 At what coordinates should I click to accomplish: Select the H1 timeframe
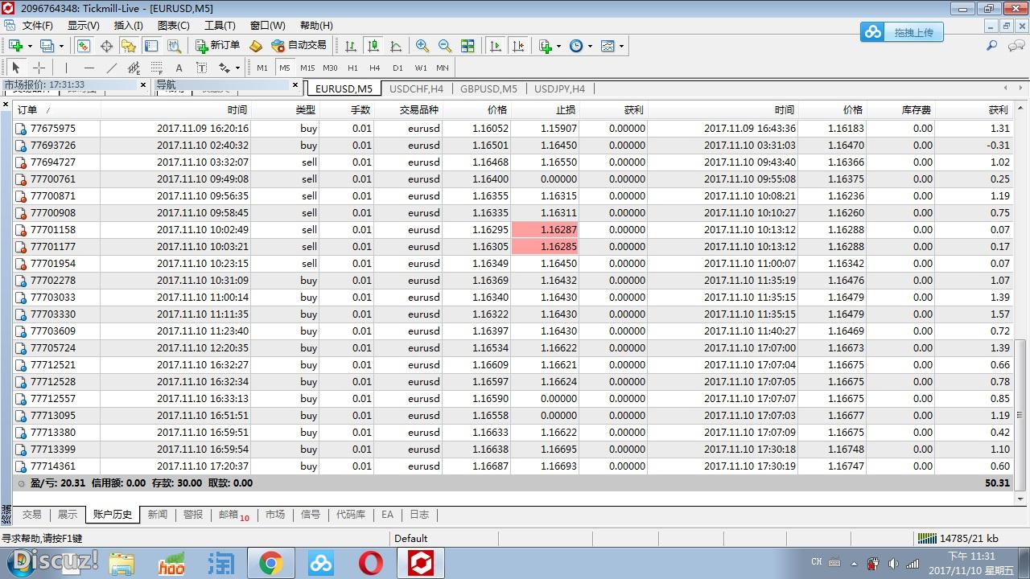pyautogui.click(x=352, y=68)
